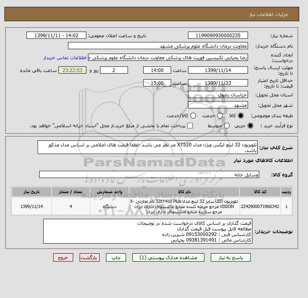Click buyer organization name field
Image resolution: width=308 pixels, height=298 pixels.
[x=158, y=46]
